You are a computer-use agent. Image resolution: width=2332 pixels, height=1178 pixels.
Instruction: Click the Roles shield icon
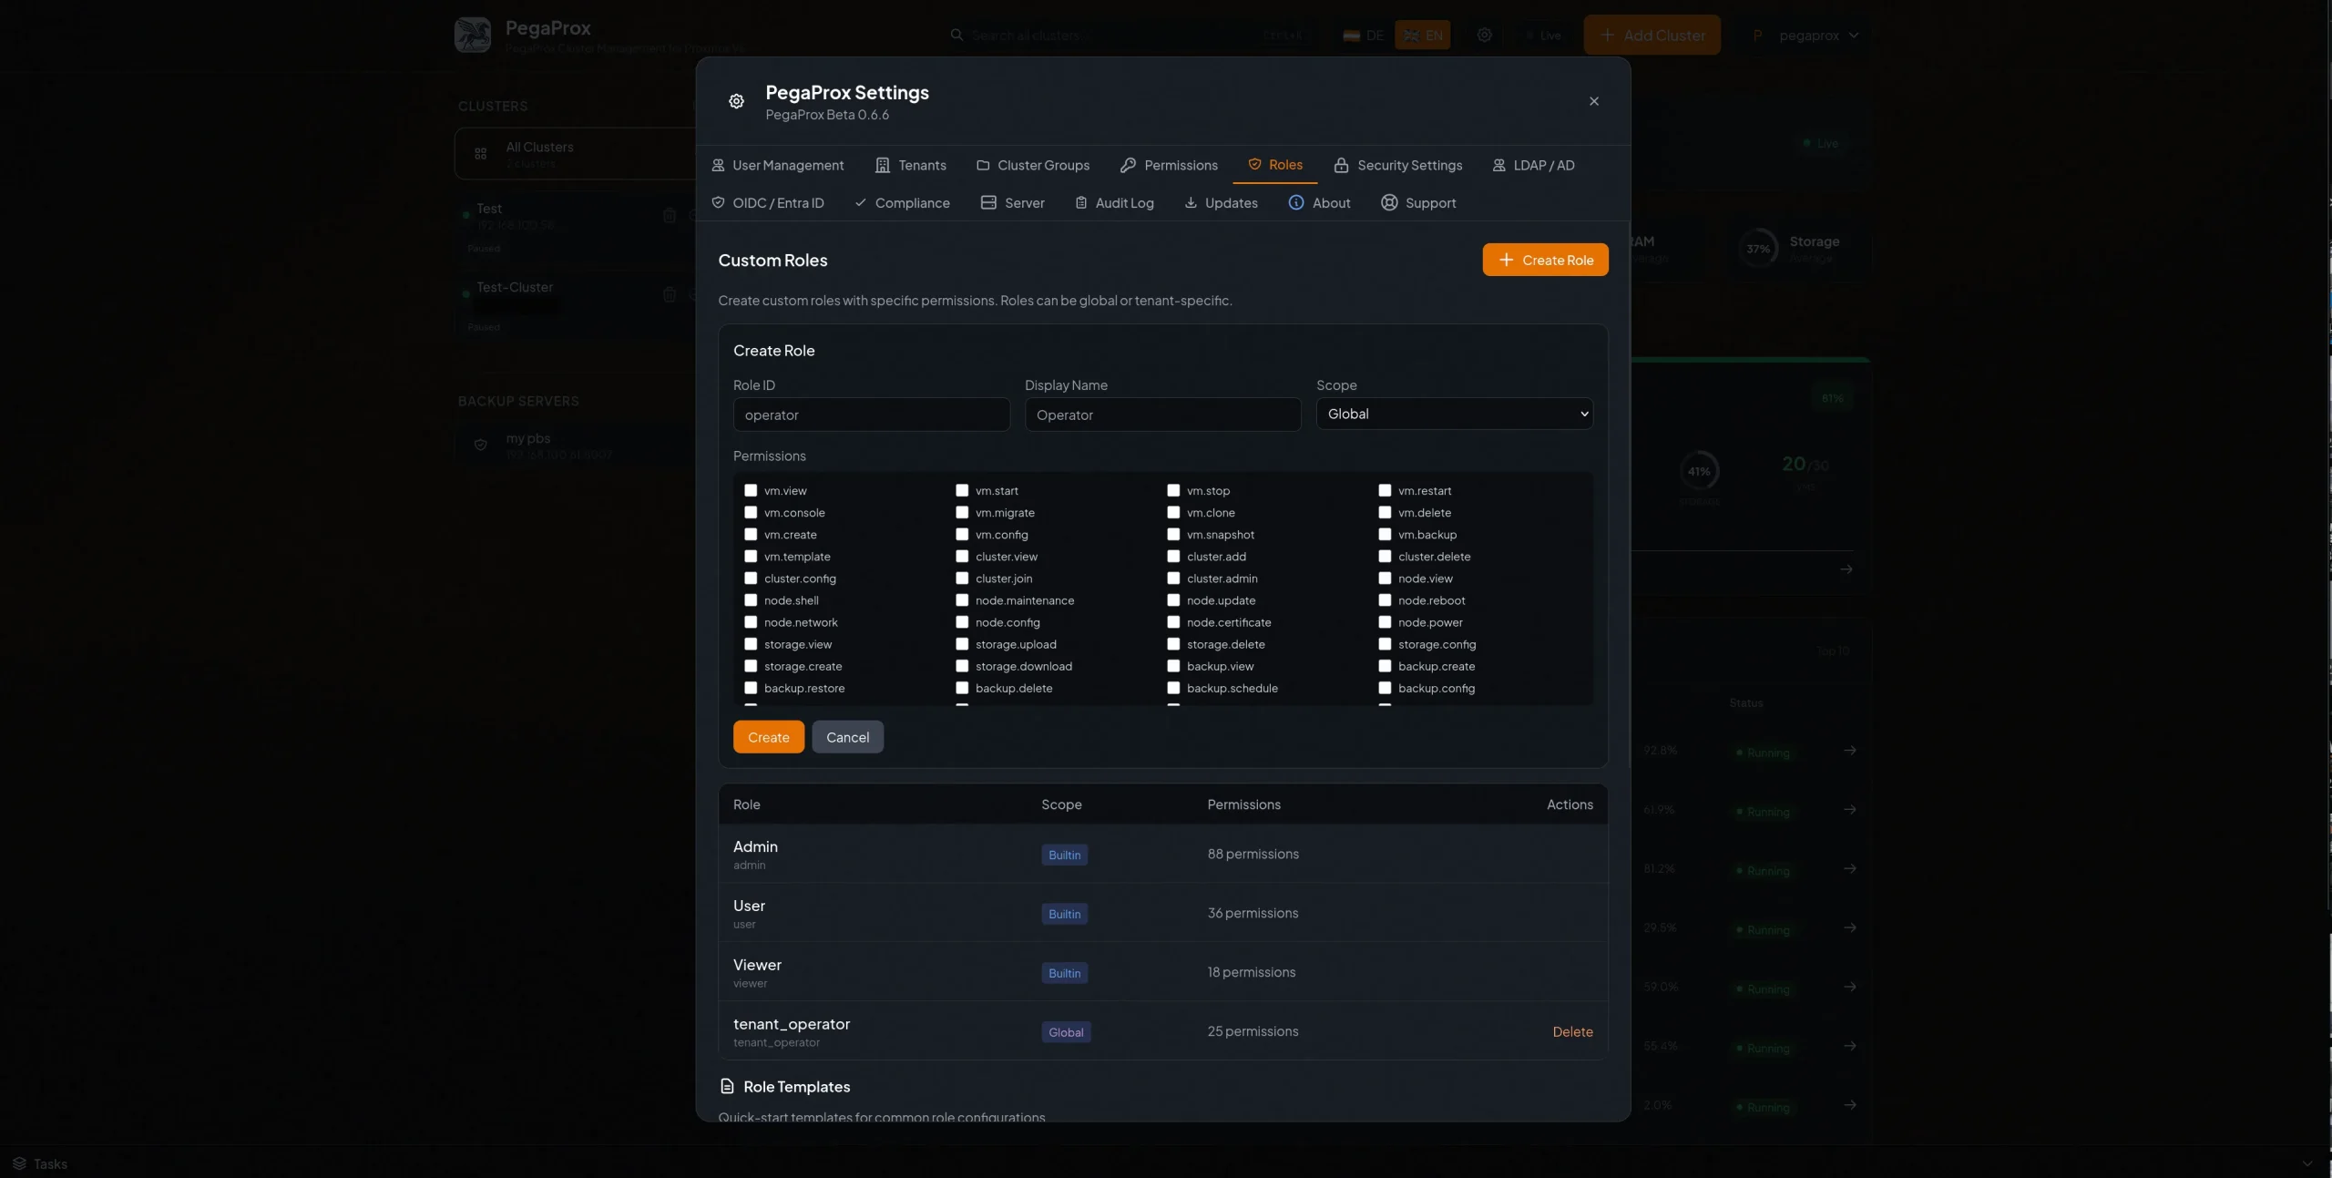tap(1254, 164)
